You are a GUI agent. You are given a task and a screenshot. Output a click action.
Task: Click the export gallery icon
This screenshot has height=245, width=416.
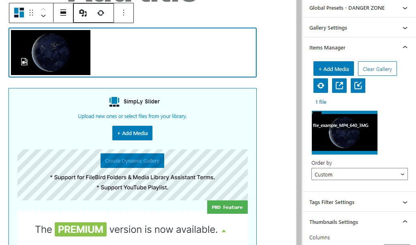tap(339, 85)
